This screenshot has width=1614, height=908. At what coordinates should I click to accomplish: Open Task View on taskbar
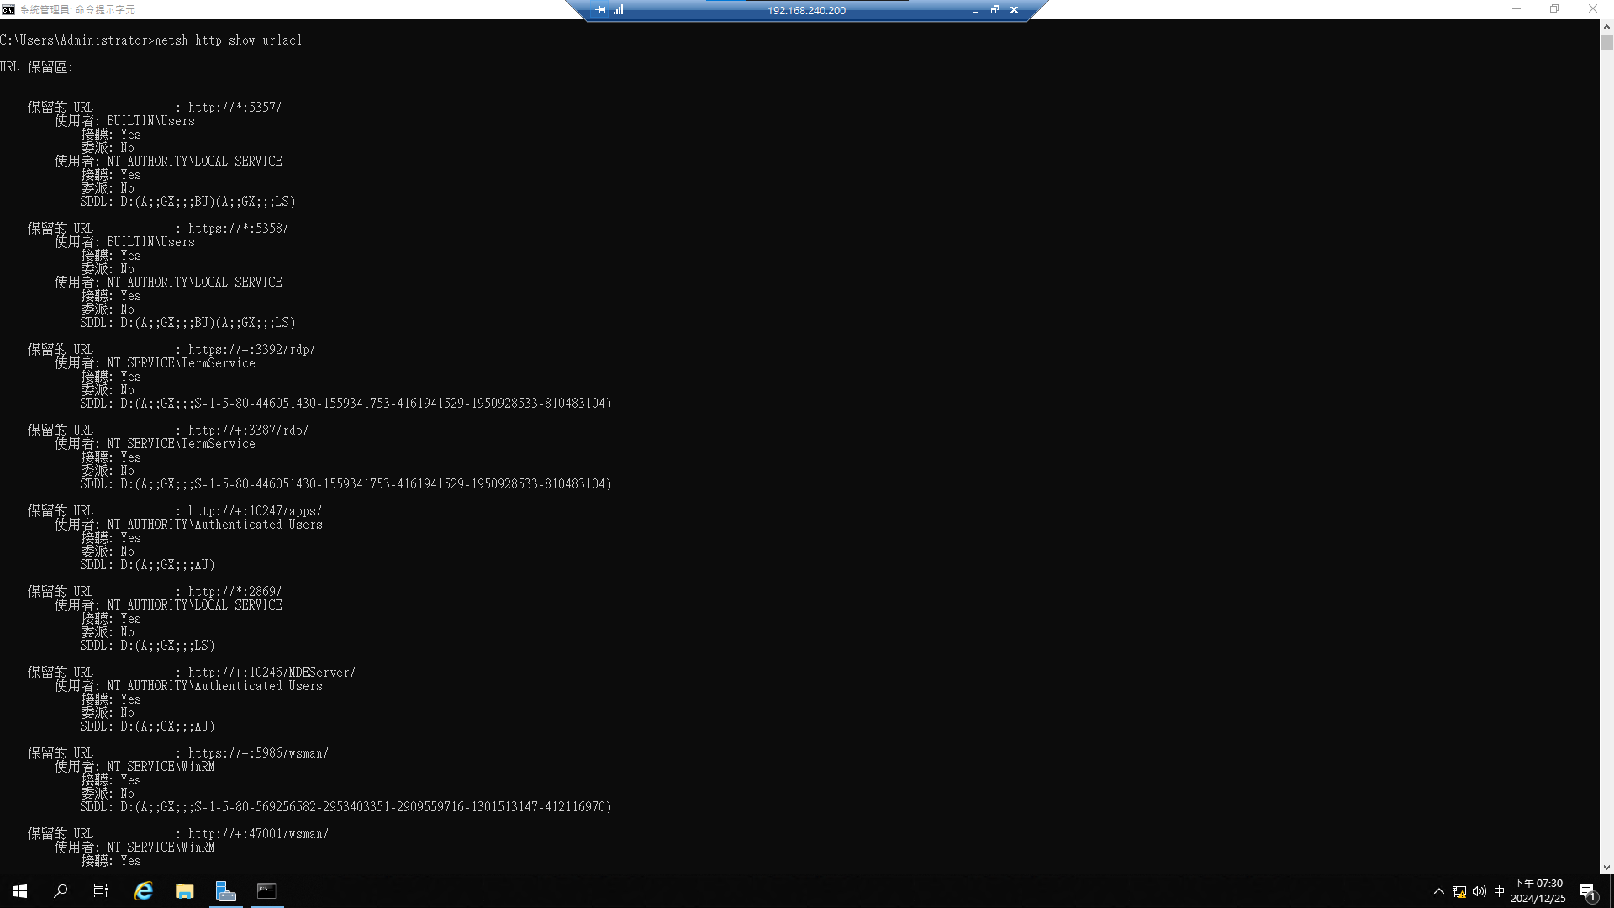pos(101,891)
